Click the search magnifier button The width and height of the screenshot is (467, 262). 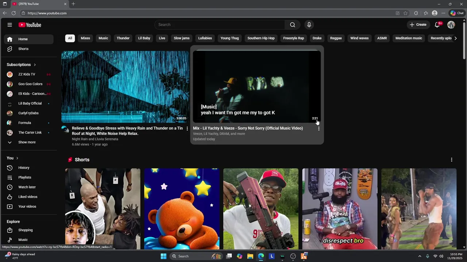click(x=293, y=25)
